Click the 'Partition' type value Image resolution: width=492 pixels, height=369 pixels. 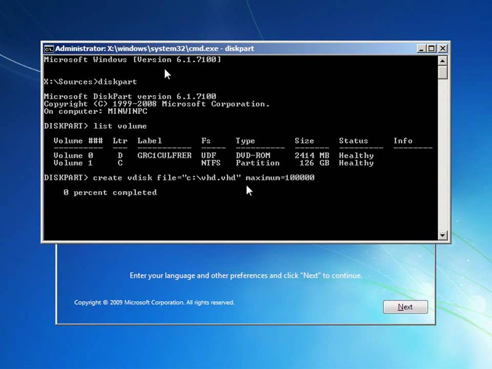[258, 163]
